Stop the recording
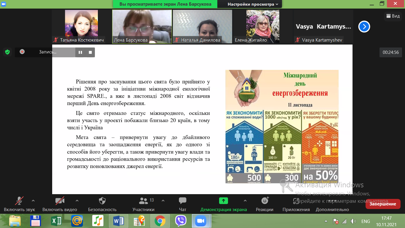Image resolution: width=405 pixels, height=228 pixels. pyautogui.click(x=90, y=52)
